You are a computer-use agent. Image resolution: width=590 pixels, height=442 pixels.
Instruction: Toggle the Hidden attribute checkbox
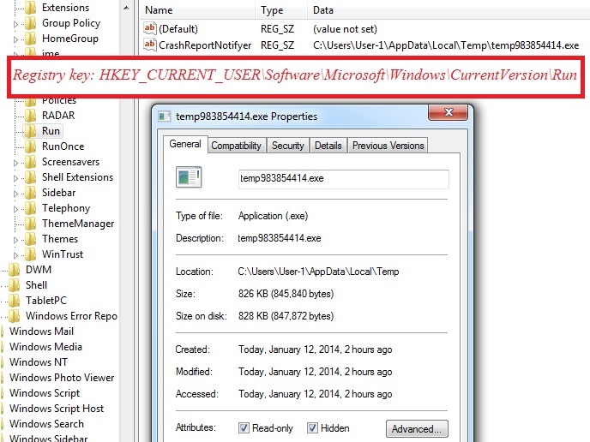(313, 428)
